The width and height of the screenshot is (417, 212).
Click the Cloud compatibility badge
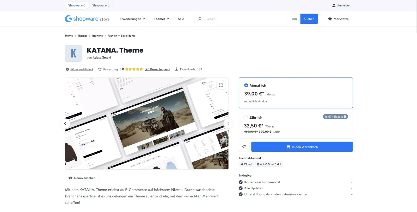click(x=246, y=164)
